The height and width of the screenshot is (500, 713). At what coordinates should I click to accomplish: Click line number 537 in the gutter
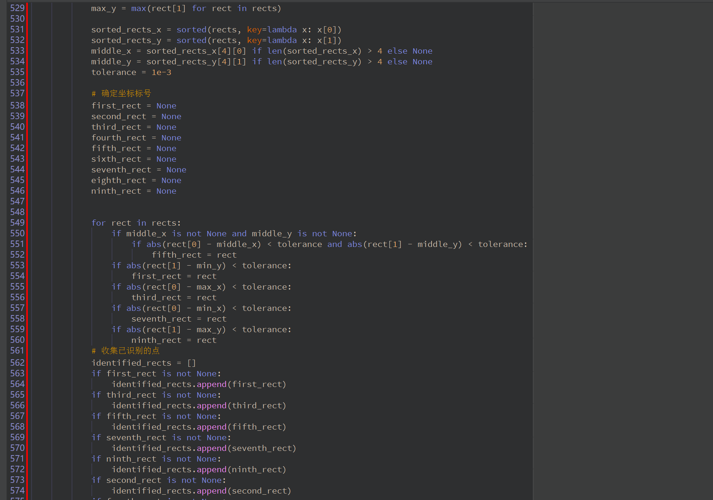pyautogui.click(x=17, y=93)
